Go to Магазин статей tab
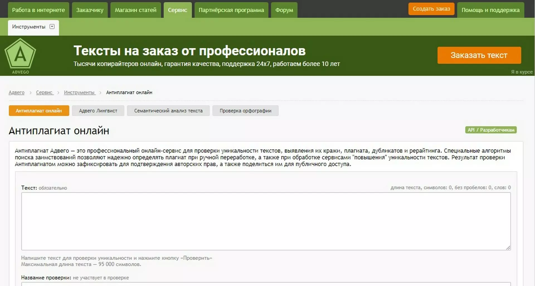Image resolution: width=535 pixels, height=286 pixels. pos(135,10)
